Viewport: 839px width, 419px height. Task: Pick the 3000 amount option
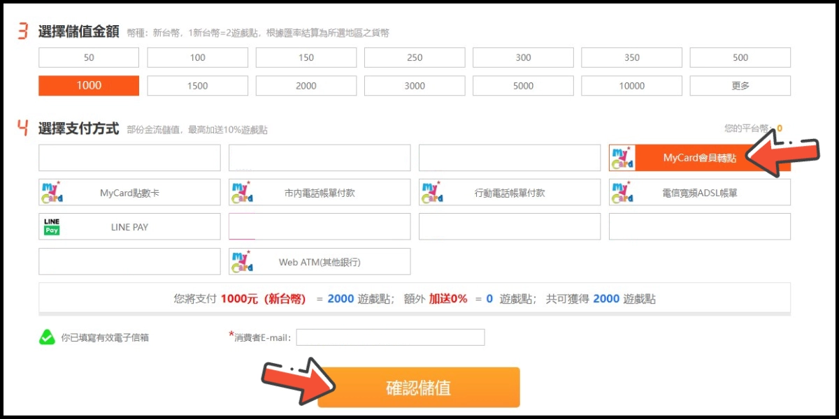point(415,85)
